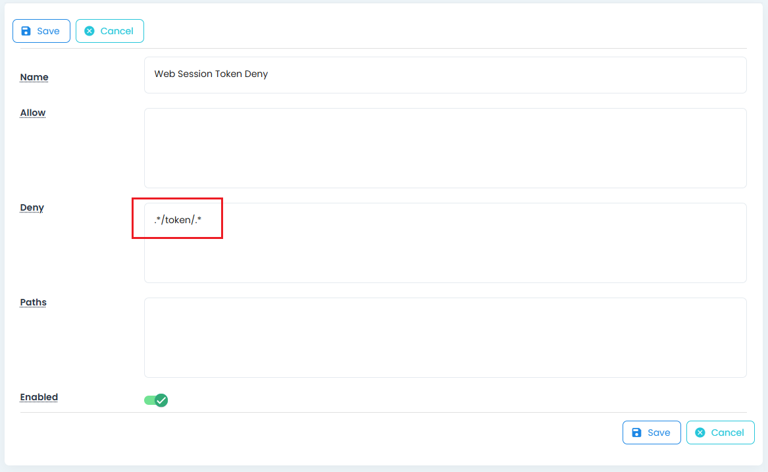Click the Deny field label
Image resolution: width=768 pixels, height=472 pixels.
32,207
